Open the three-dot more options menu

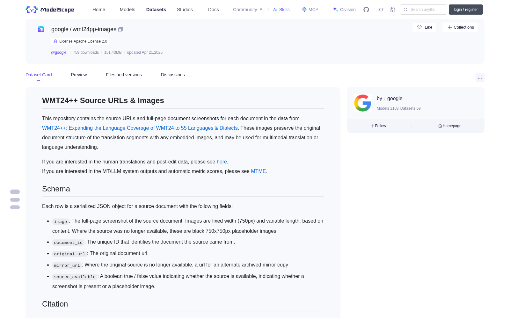480,78
